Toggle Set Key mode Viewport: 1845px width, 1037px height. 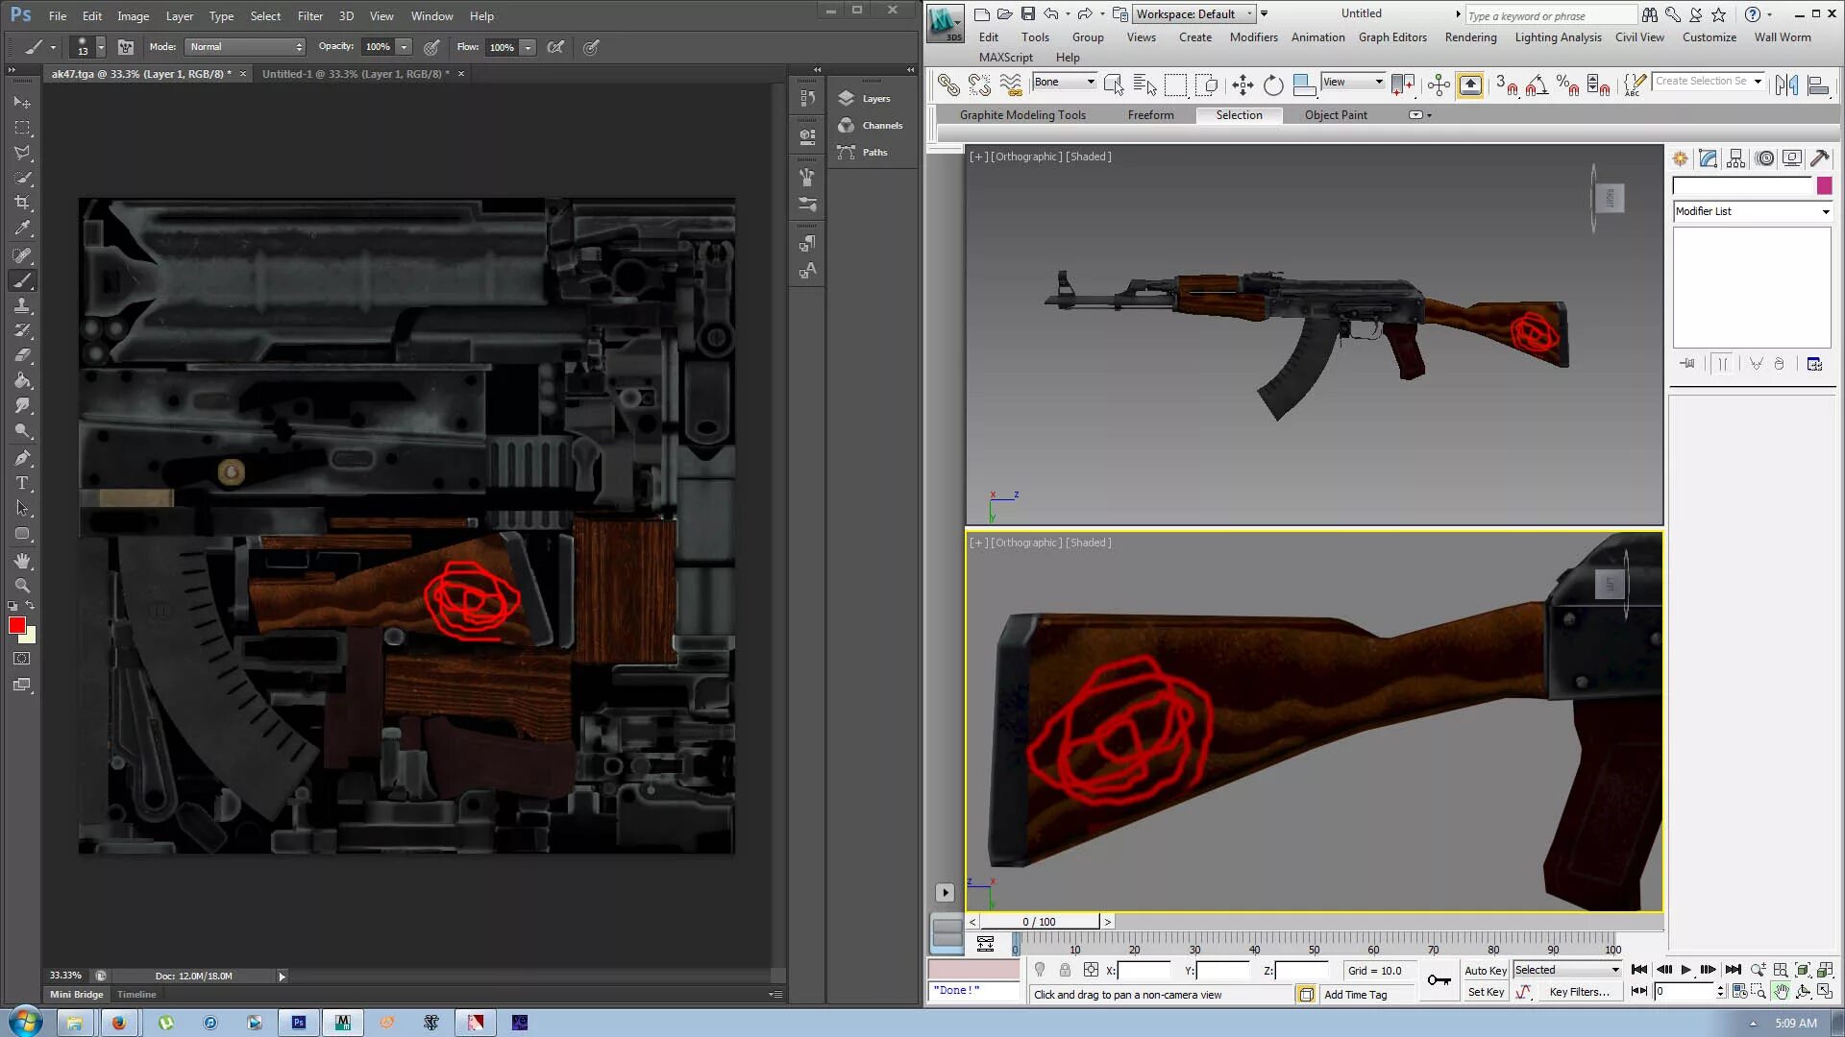coord(1485,992)
